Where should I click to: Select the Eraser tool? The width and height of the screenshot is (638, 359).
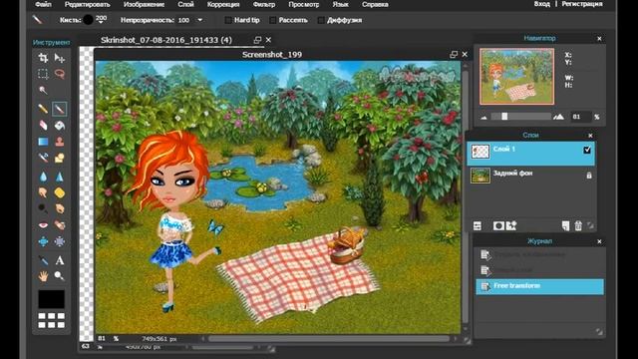(x=43, y=125)
